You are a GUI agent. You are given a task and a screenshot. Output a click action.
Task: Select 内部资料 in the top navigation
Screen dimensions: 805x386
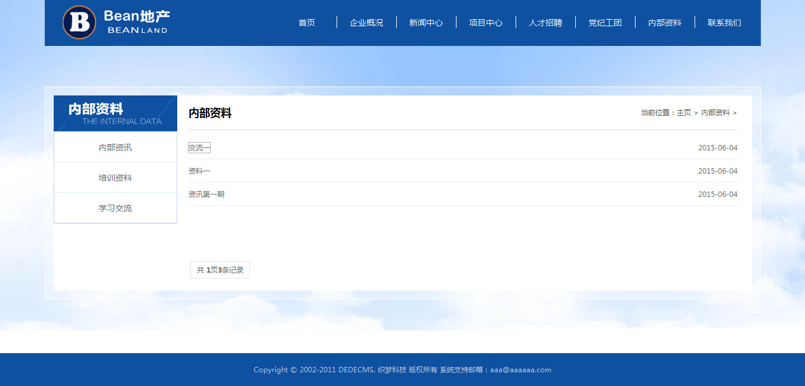(665, 23)
